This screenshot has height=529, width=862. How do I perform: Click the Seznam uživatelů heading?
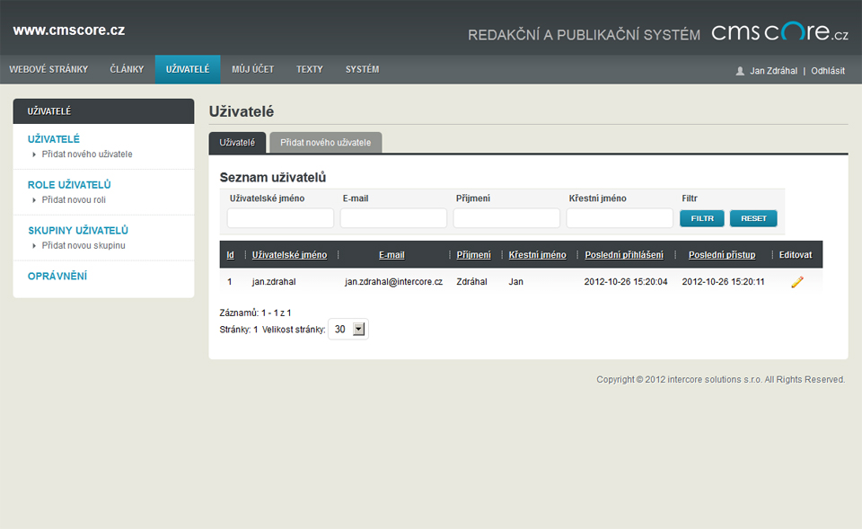coord(273,177)
